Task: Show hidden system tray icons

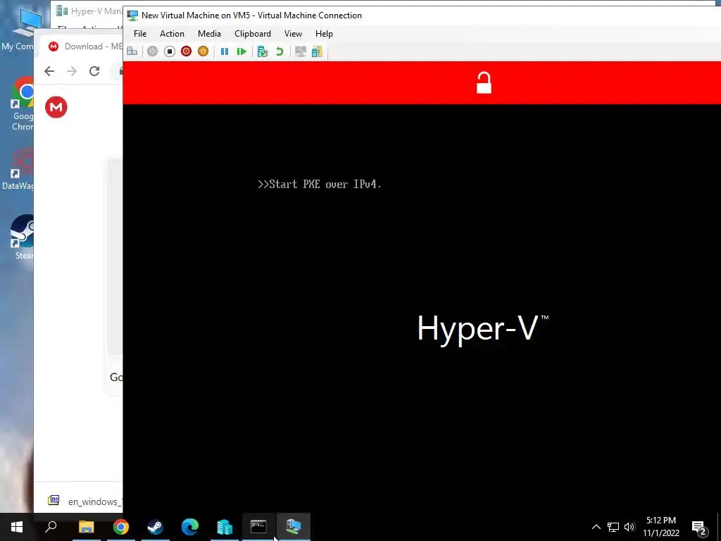Action: click(x=596, y=527)
